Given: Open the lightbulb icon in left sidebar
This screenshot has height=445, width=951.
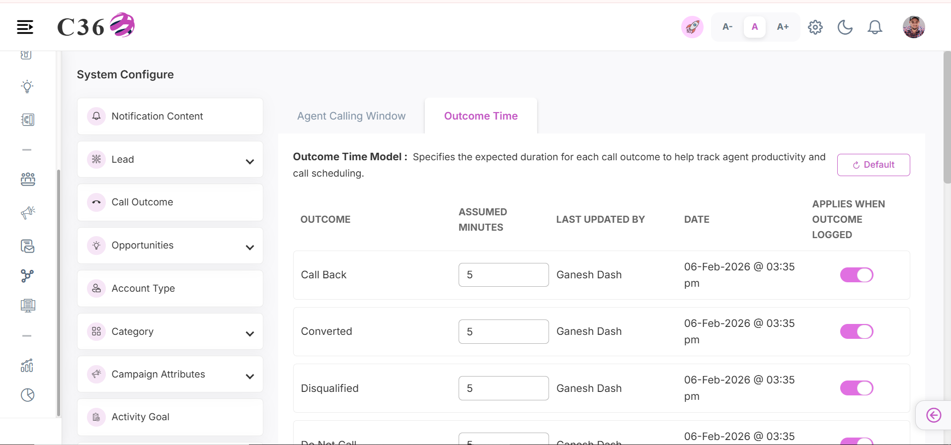Looking at the screenshot, I should tap(27, 87).
